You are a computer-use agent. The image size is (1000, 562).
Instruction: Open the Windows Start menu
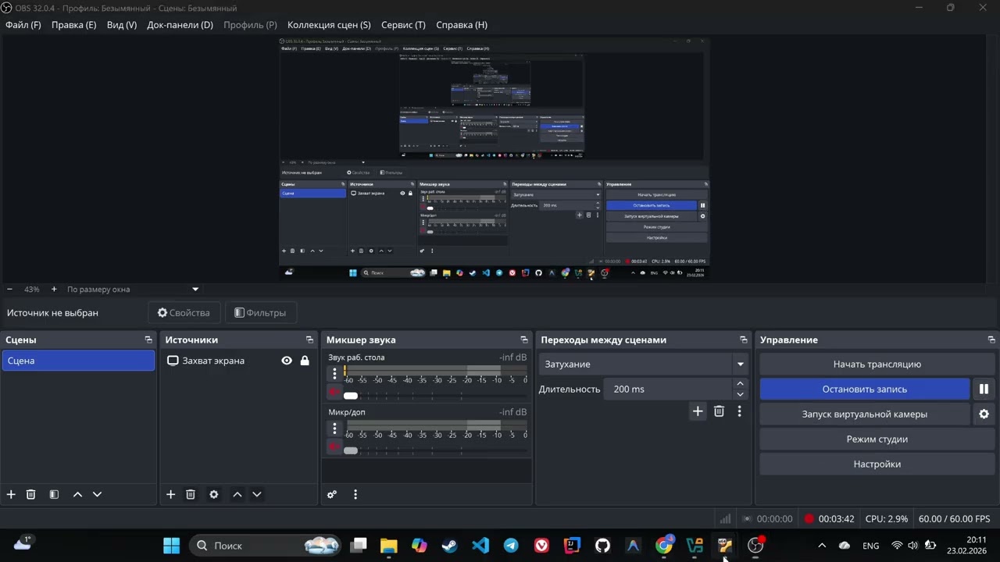tap(171, 546)
